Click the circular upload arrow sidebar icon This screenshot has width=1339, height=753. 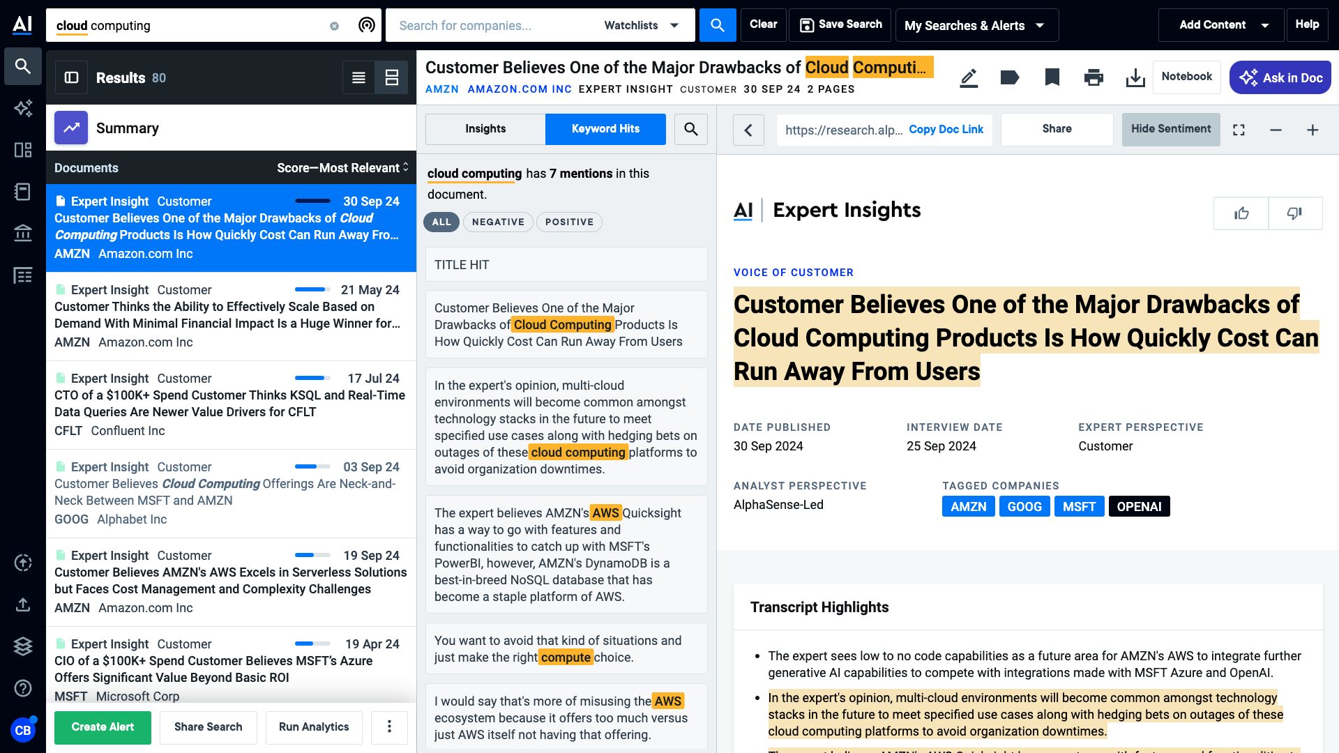click(x=23, y=563)
